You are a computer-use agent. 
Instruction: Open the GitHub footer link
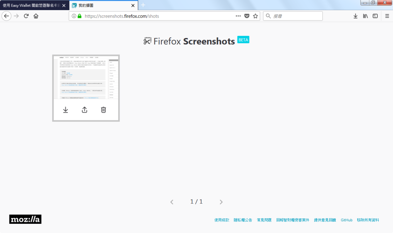tap(346, 220)
